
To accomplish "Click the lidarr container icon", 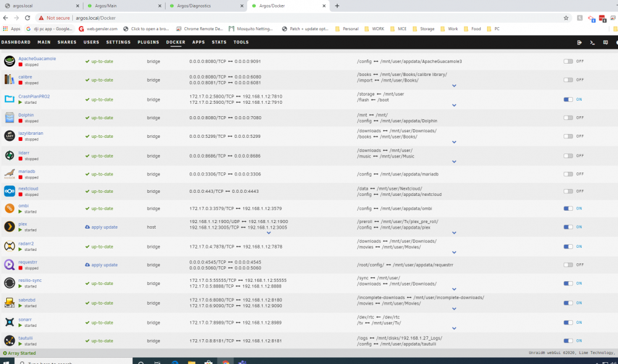I will click(x=9, y=156).
